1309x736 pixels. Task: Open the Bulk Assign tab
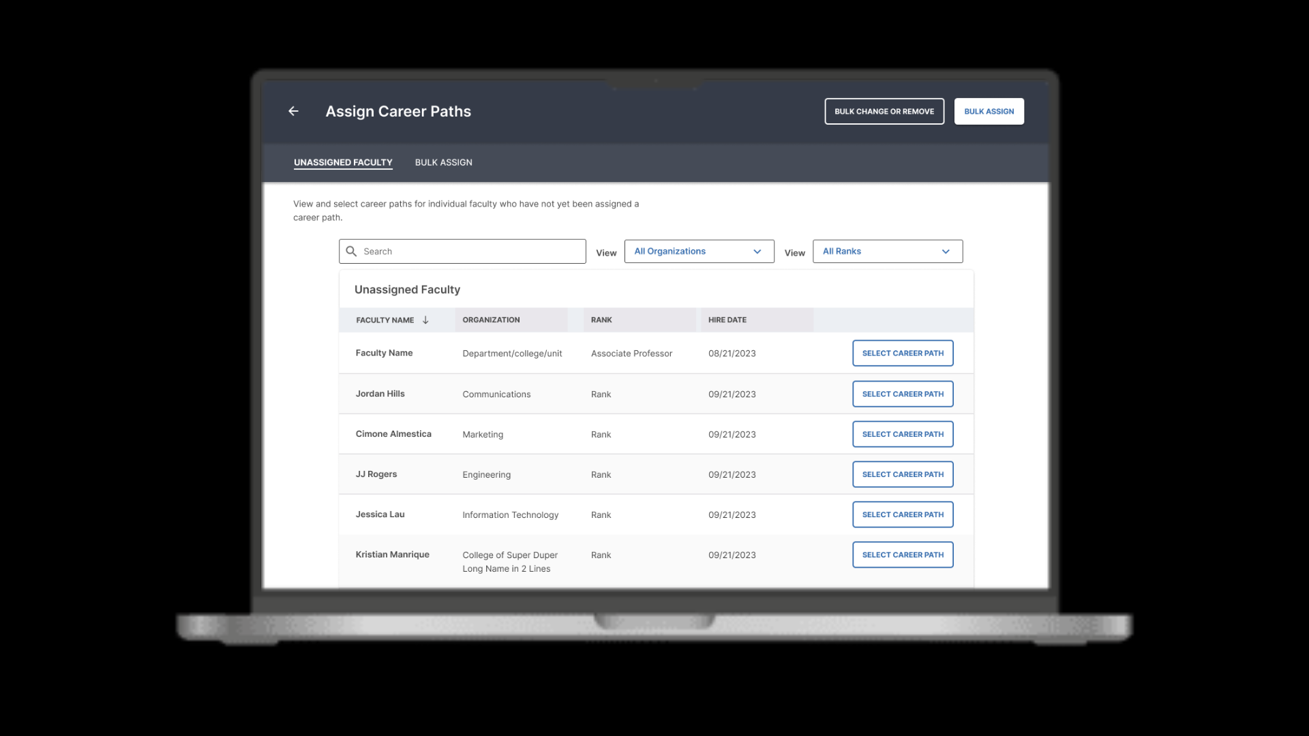pyautogui.click(x=443, y=162)
